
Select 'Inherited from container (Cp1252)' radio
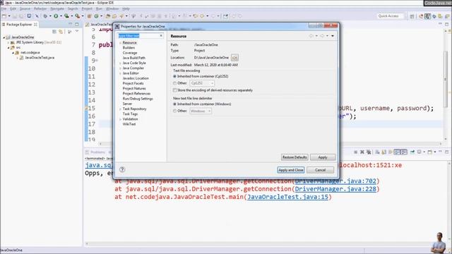click(174, 76)
